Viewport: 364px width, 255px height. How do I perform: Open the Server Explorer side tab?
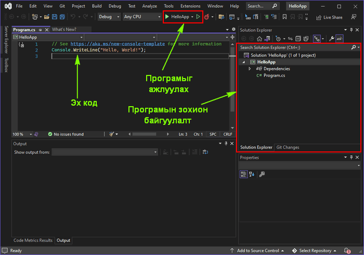coord(6,40)
